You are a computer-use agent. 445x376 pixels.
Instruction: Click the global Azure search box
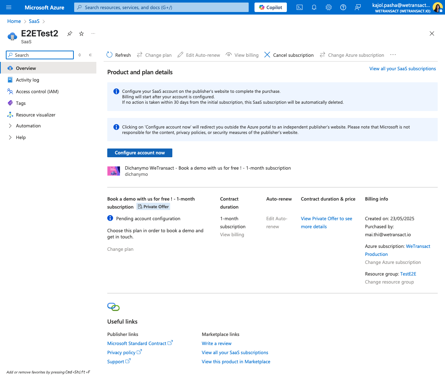tap(161, 7)
